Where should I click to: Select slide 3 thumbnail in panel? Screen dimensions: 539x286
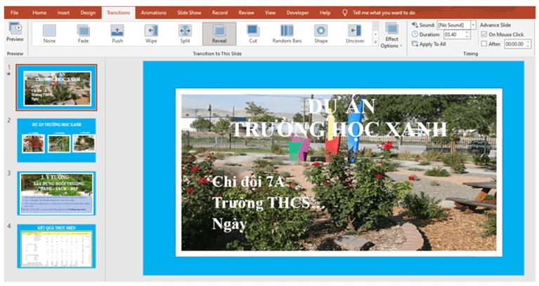(56, 193)
